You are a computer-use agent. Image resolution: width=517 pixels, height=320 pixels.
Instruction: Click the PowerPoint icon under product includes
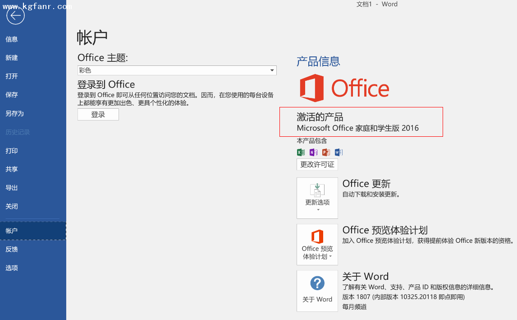coord(326,152)
